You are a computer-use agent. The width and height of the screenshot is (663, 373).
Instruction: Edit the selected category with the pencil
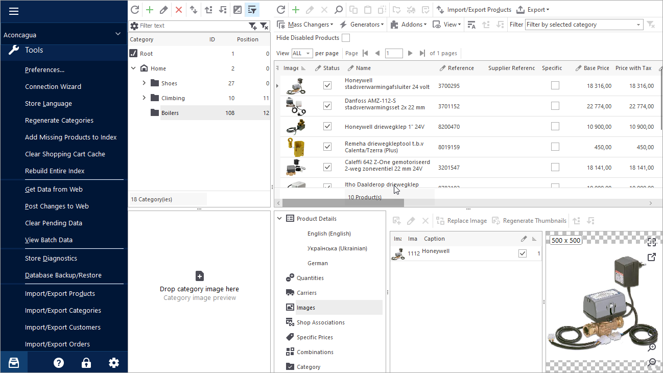(163, 9)
